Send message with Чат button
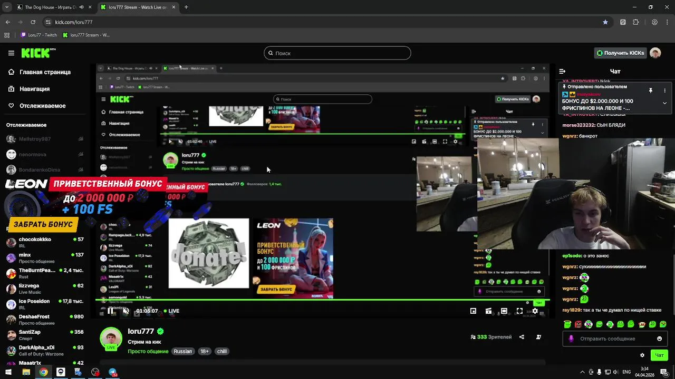 tap(659, 355)
